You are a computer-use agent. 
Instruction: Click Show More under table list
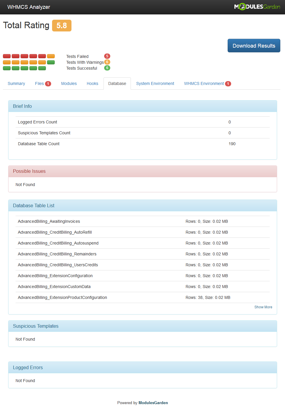pyautogui.click(x=263, y=307)
